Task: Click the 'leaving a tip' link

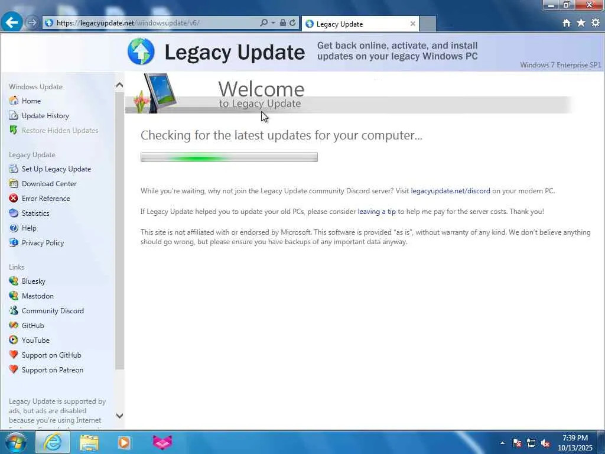Action: 376,212
